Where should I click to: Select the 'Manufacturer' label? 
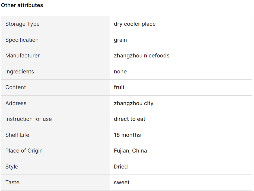[22, 56]
